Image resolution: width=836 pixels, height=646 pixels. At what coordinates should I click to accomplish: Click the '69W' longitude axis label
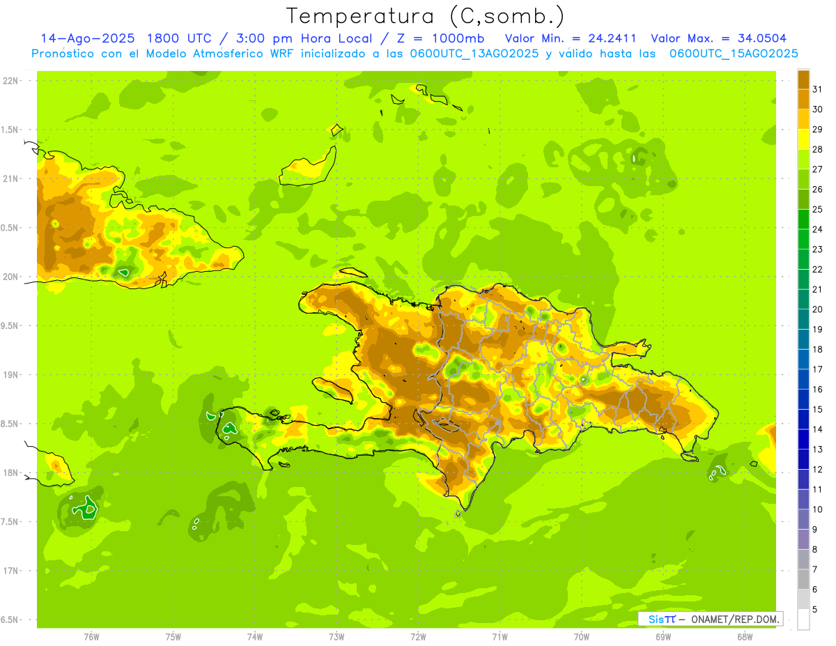(663, 637)
